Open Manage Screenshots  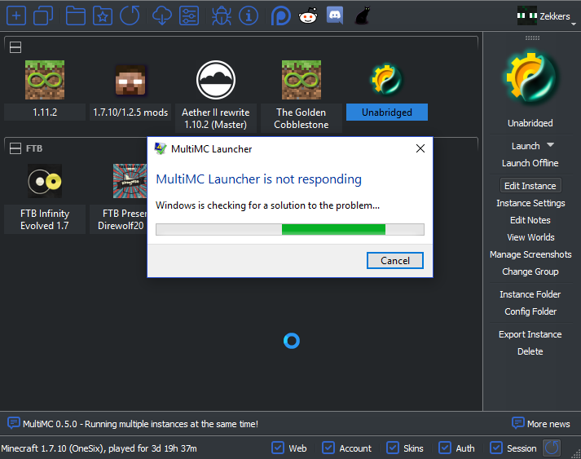click(530, 254)
